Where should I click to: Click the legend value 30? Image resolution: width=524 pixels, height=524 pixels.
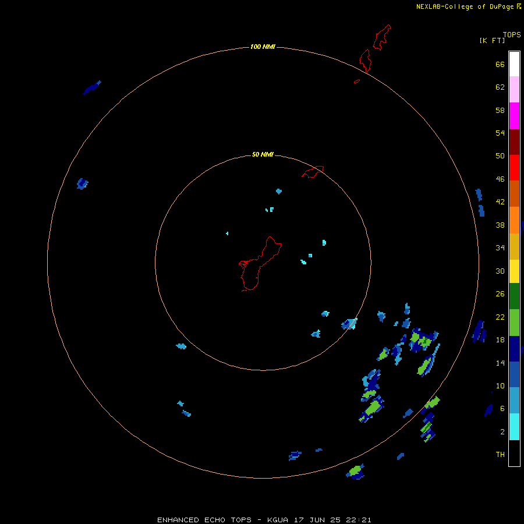(500, 271)
